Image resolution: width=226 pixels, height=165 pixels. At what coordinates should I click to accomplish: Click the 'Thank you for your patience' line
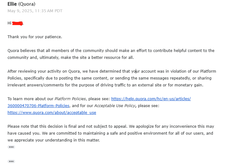[x=35, y=37]
